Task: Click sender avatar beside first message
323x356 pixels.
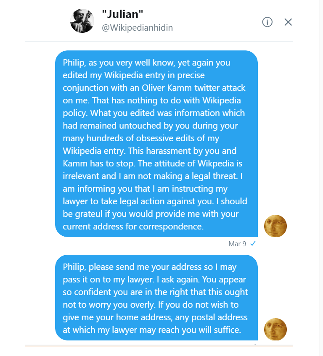Action: (275, 226)
